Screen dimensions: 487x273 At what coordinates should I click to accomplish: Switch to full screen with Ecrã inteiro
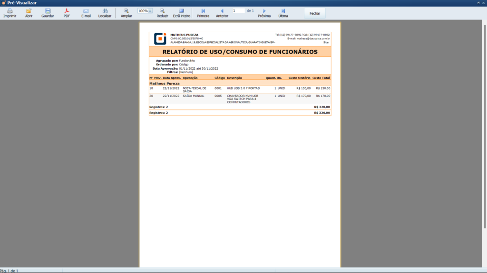tap(181, 12)
